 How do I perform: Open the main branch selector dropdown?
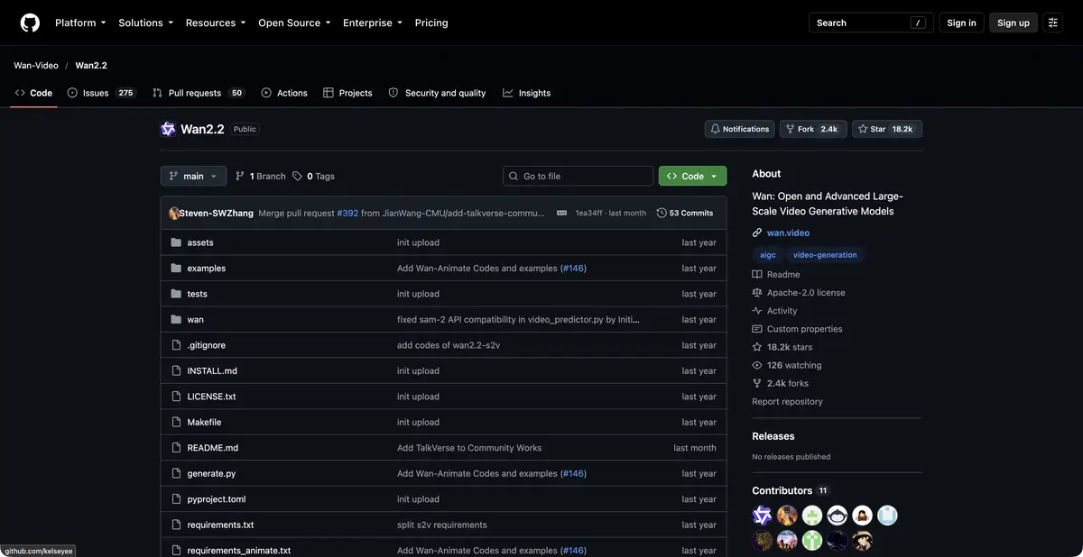coord(193,177)
